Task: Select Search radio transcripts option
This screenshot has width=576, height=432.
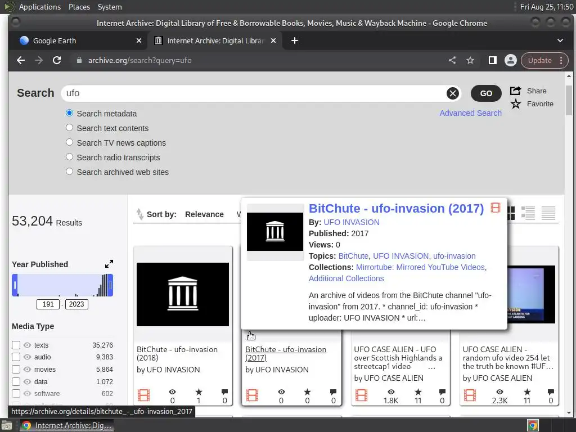Action: (x=69, y=157)
